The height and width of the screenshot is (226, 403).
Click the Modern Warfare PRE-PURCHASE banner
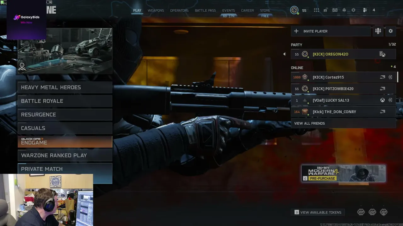coord(343,174)
